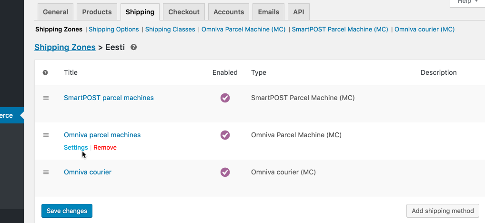This screenshot has width=485, height=223.
Task: Click the type text Omniva Parcel Machine (MC)
Action: point(296,135)
